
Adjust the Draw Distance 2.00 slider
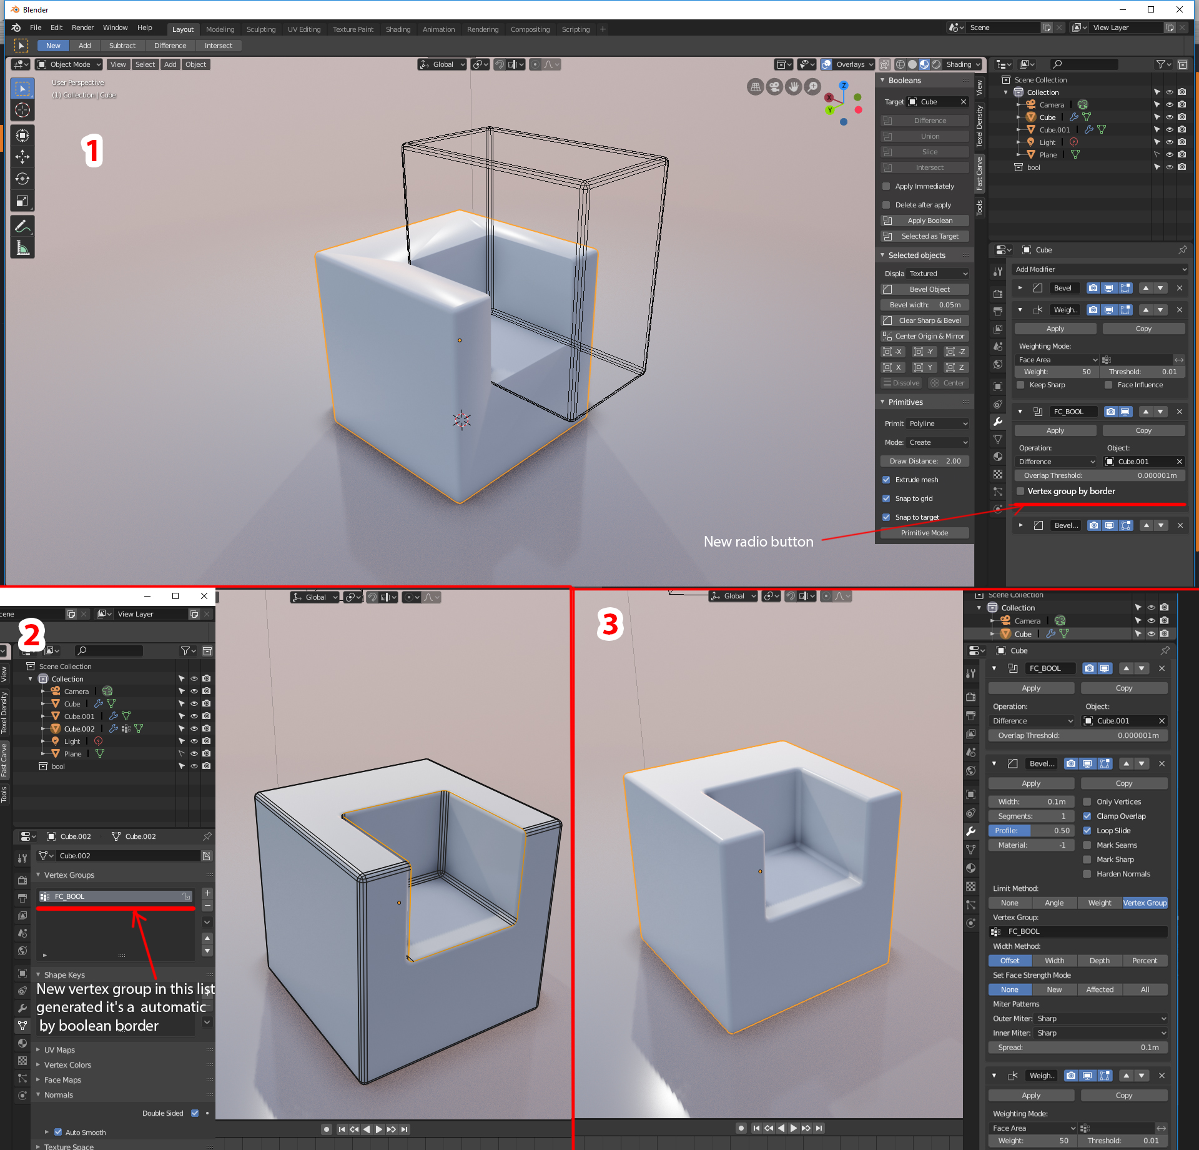pyautogui.click(x=925, y=461)
